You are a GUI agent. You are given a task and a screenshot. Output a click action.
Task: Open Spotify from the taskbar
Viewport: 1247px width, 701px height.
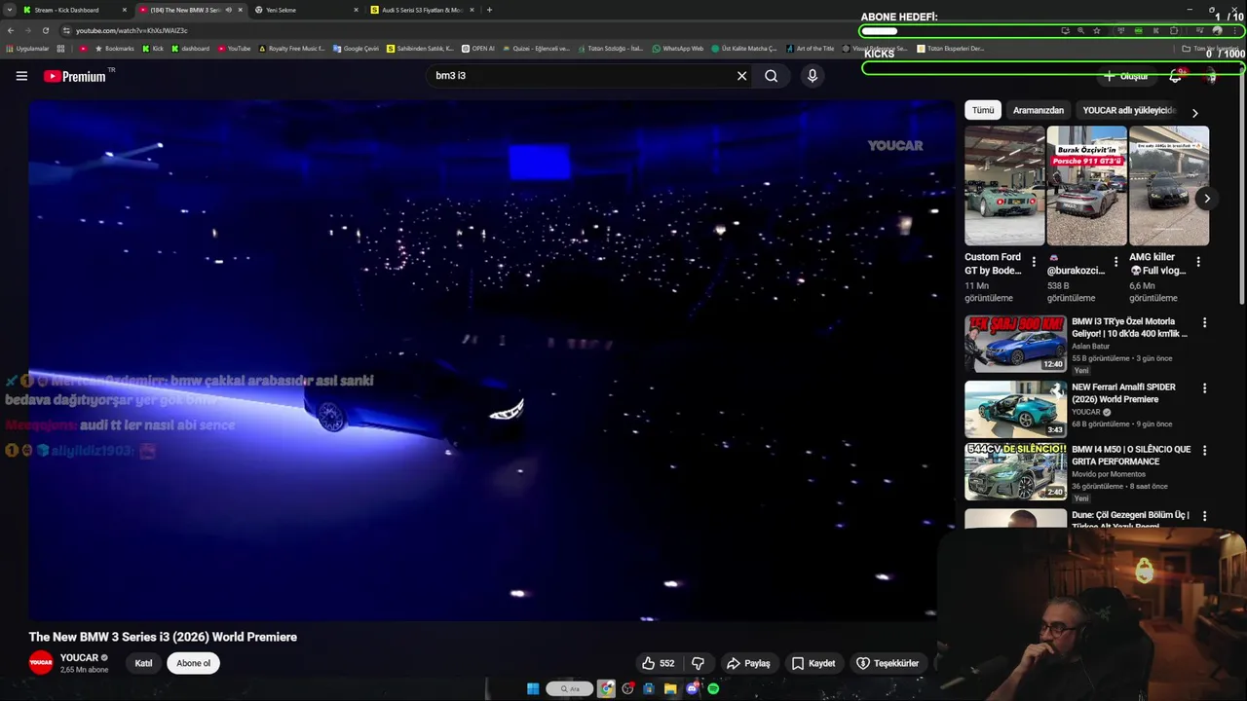click(x=713, y=688)
